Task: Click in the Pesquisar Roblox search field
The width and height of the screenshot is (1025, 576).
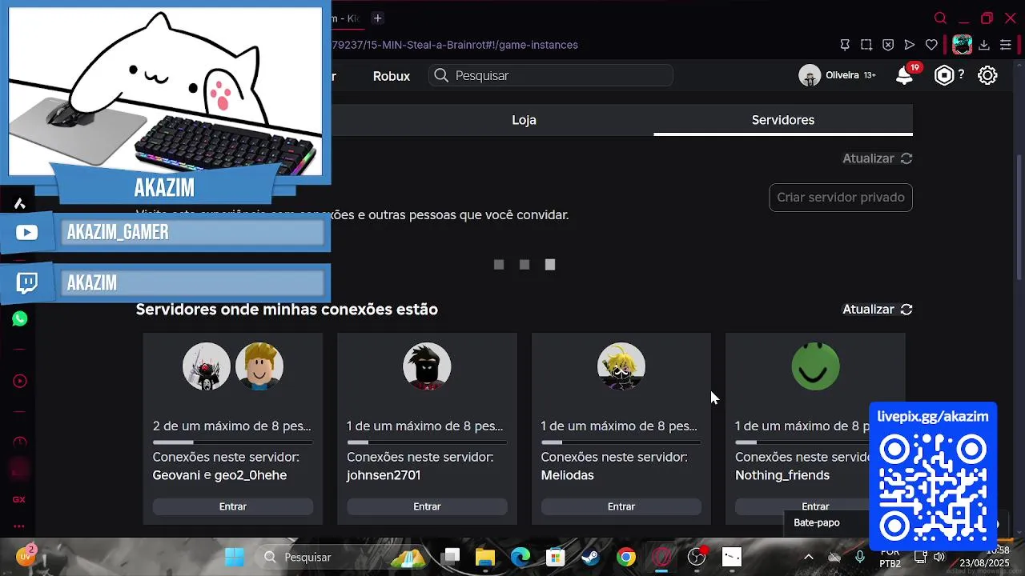Action: pos(551,75)
